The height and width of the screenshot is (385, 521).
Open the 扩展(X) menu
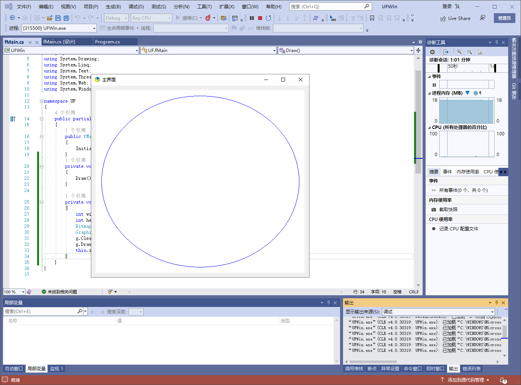227,6
